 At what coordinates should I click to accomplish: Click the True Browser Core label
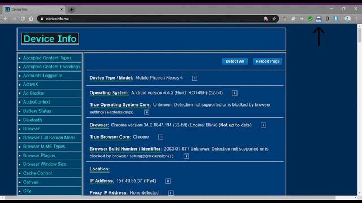pos(110,137)
